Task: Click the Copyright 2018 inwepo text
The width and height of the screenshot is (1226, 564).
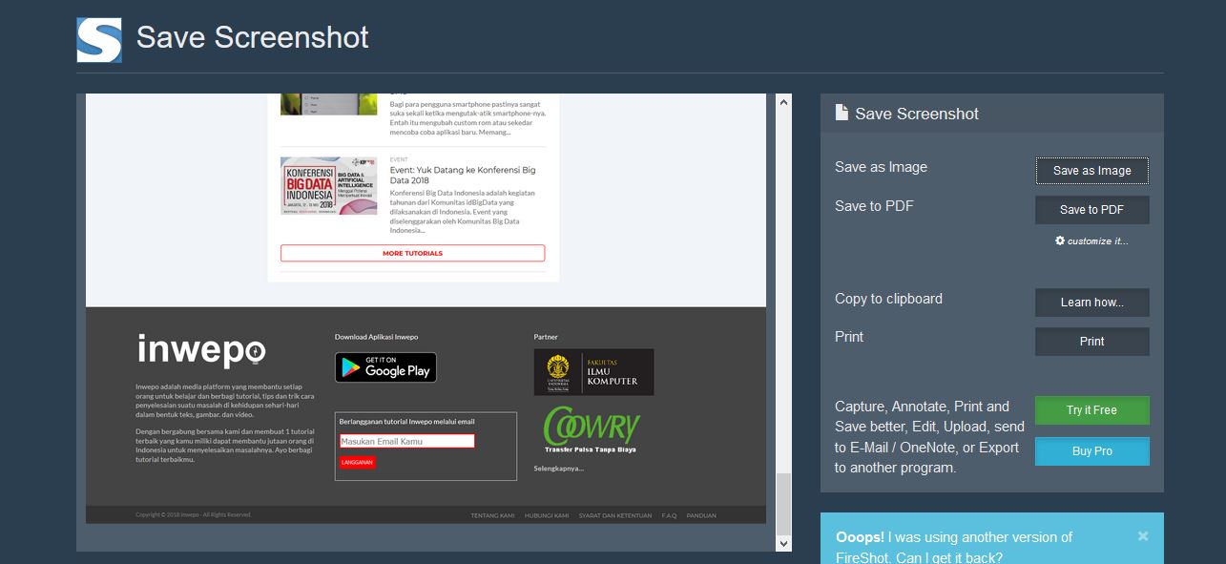Action: (193, 514)
